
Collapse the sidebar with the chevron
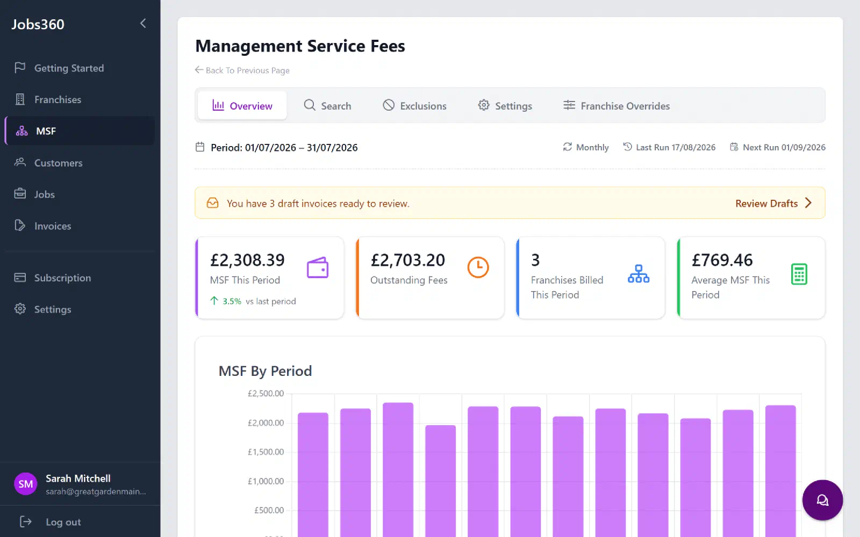pos(143,23)
